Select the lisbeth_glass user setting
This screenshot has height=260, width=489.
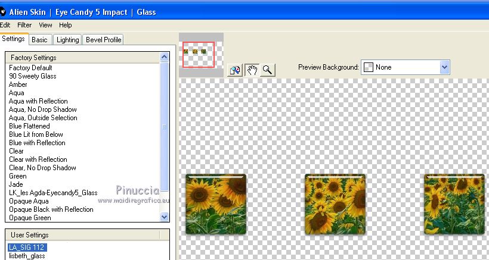coord(27,256)
